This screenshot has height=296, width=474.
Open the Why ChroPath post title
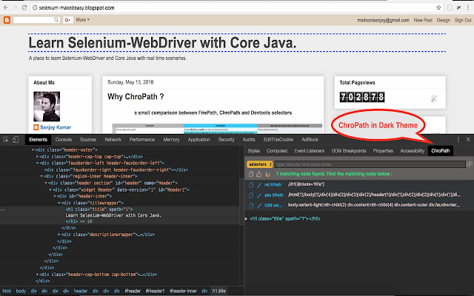(133, 97)
